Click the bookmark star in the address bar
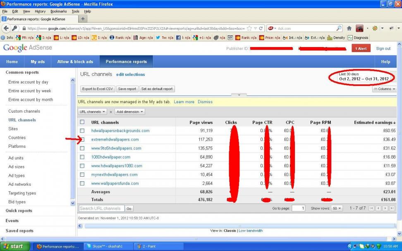This screenshot has height=251, width=402. click(249, 28)
